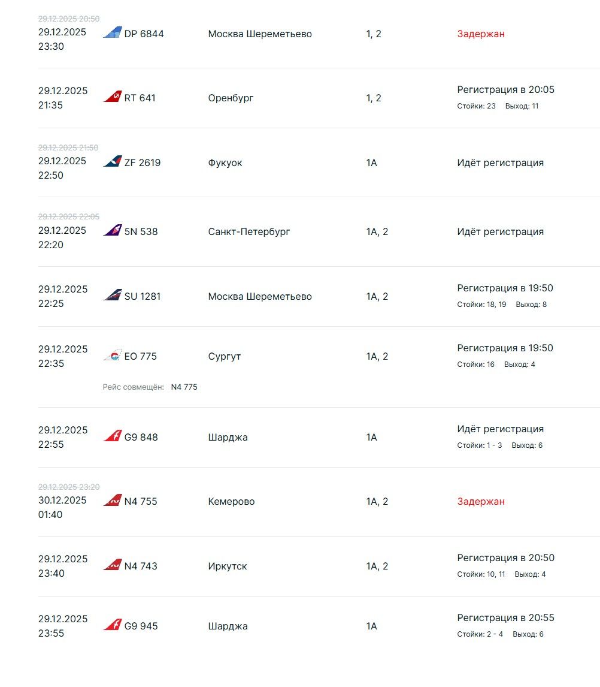Select the Оренбург destination
600x687 pixels.
point(231,98)
